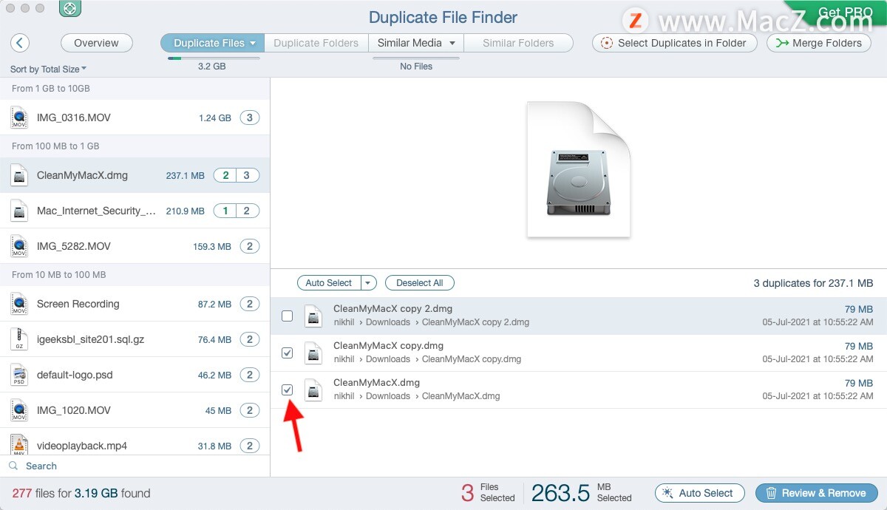887x510 pixels.
Task: Click the search magnifier icon
Action: [13, 466]
